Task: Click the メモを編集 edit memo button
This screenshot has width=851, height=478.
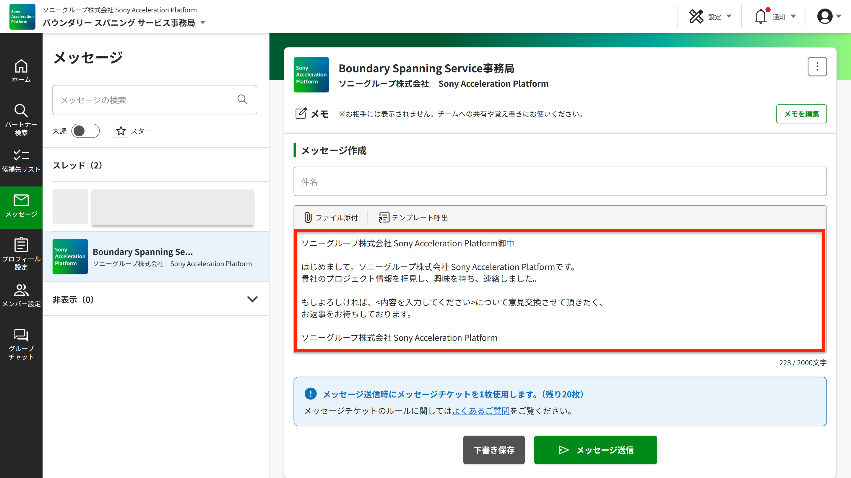Action: coord(801,114)
